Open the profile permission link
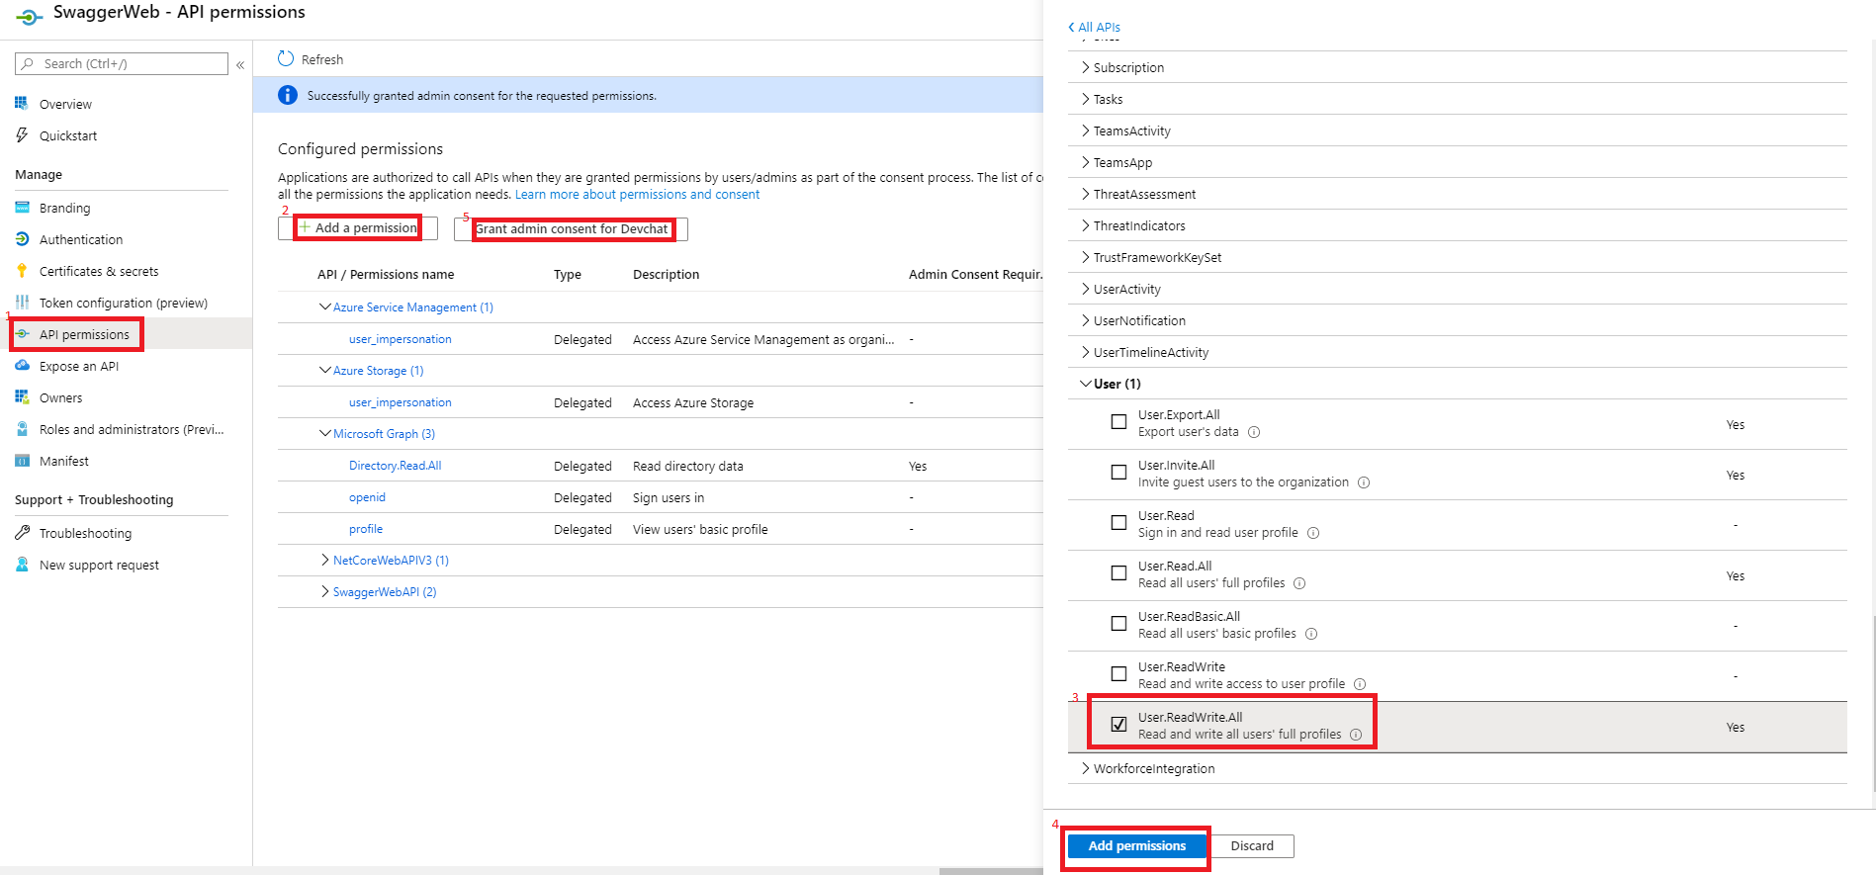This screenshot has width=1876, height=875. click(366, 529)
